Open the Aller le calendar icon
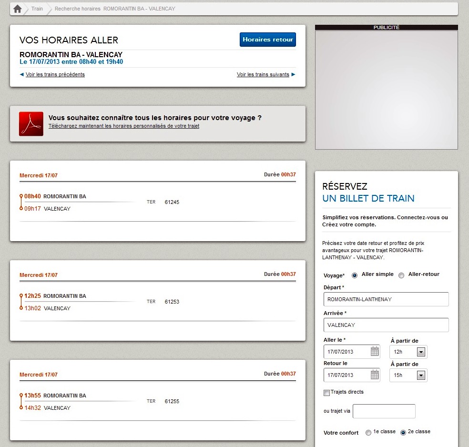The image size is (469, 447). pos(375,351)
